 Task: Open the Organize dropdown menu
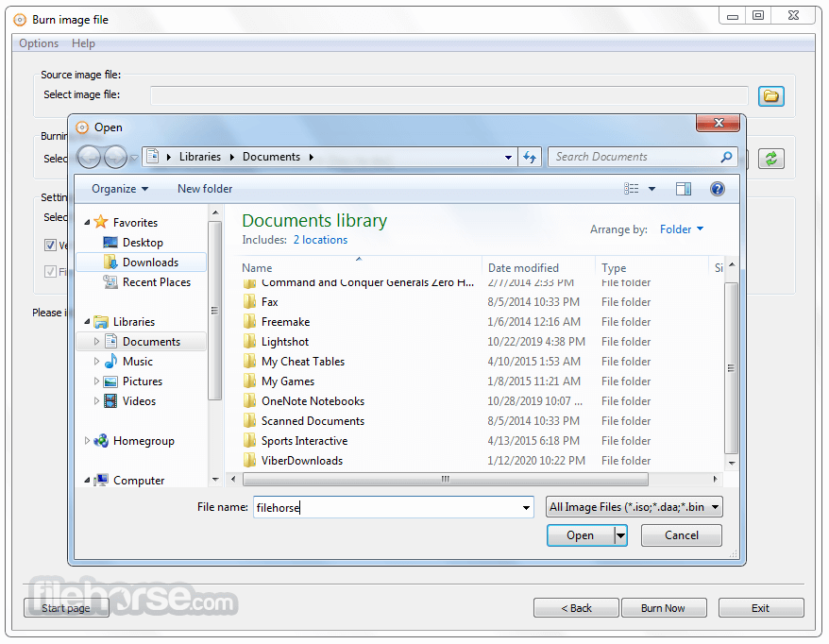pyautogui.click(x=120, y=189)
